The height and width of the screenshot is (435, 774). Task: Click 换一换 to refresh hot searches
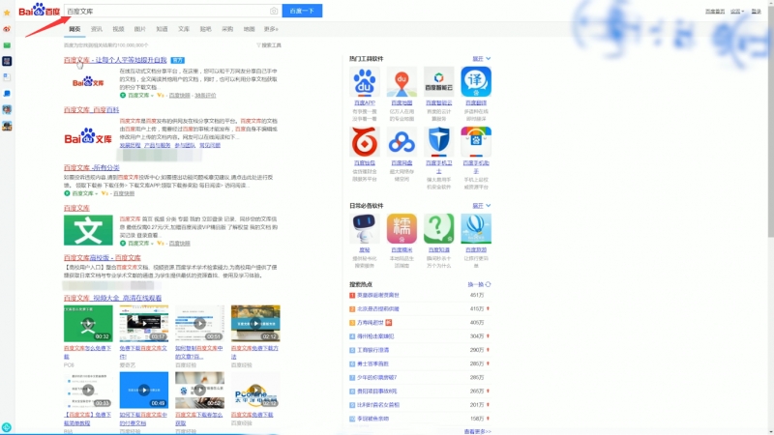point(476,284)
